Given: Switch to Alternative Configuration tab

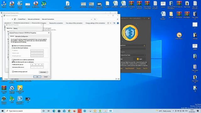Looking at the screenshot, I should pos(22,36).
